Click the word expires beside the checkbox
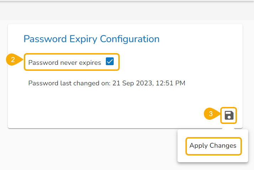Image resolution: width=254 pixels, height=170 pixels. tap(91, 63)
